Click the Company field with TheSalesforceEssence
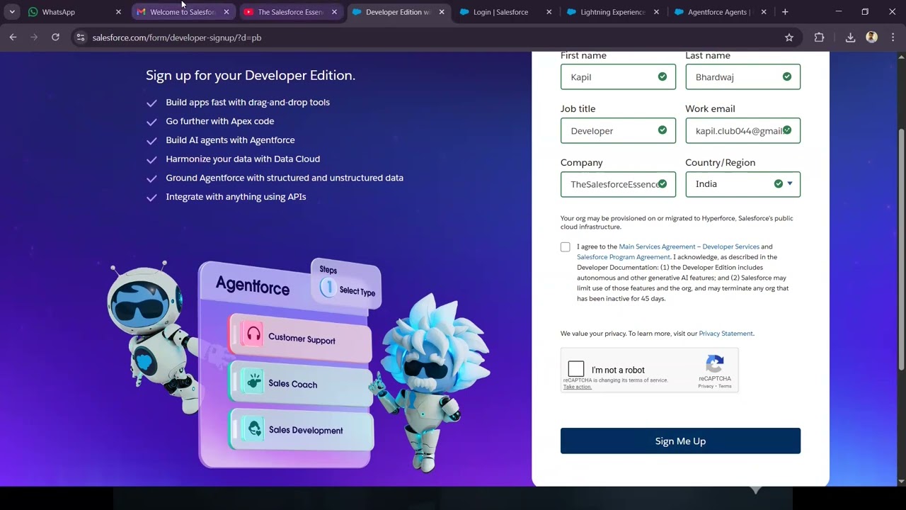Viewport: 906px width, 510px height. pyautogui.click(x=618, y=184)
